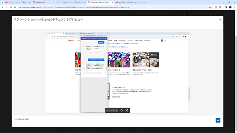
Task: Open the LoTR author profile link
Action: click(16, 119)
